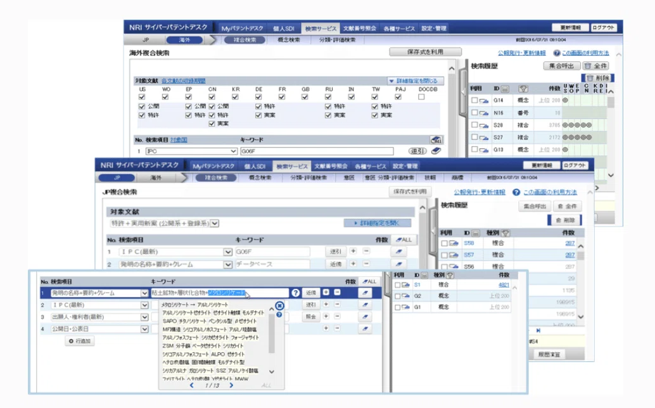Click the eraser icon in the IPC(最新) row of front panel
Image resolution: width=655 pixels, height=408 pixels.
pos(365,305)
